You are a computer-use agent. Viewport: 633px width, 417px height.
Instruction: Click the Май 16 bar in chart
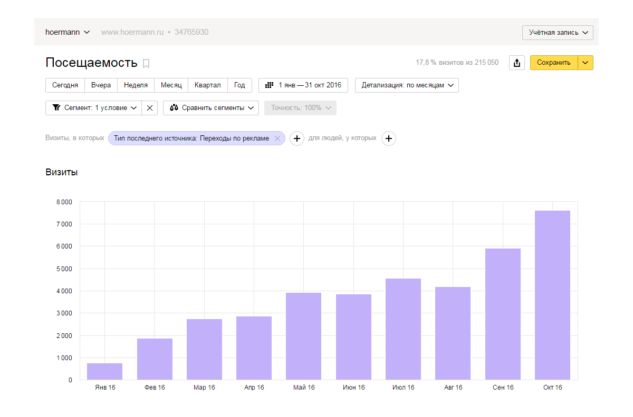point(303,336)
